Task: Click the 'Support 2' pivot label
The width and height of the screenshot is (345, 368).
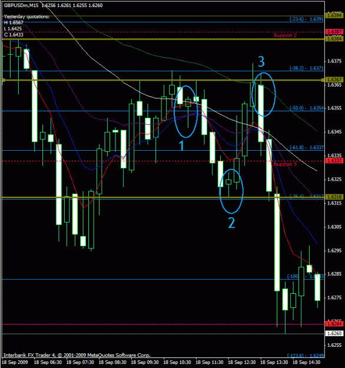Action: 285,35
